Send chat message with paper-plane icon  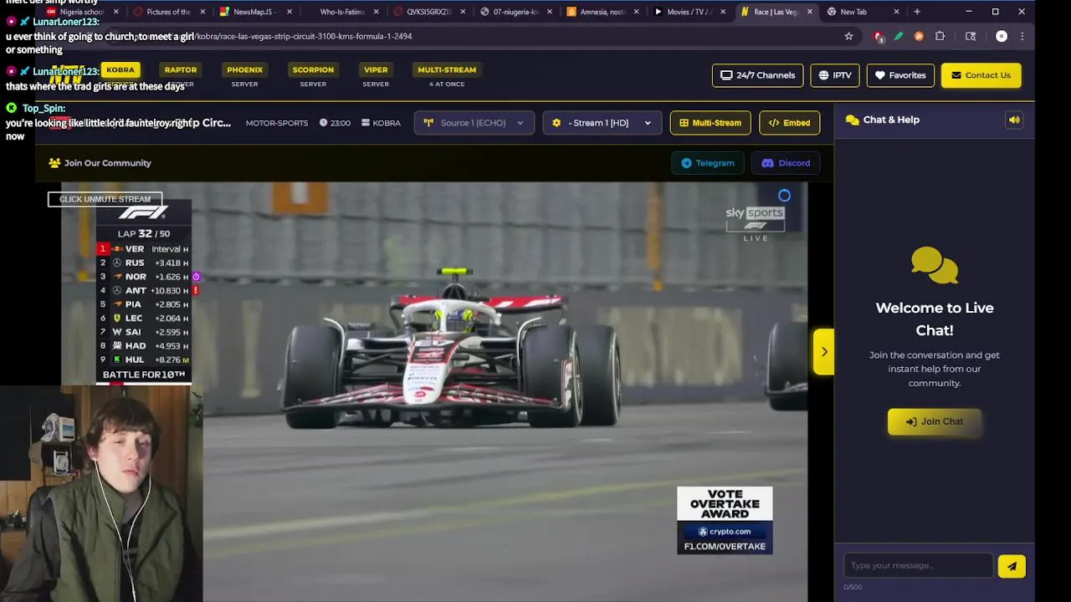[1012, 566]
